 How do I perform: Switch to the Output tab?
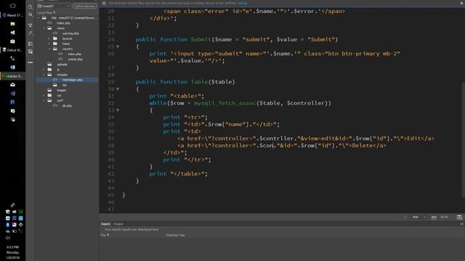click(x=118, y=224)
